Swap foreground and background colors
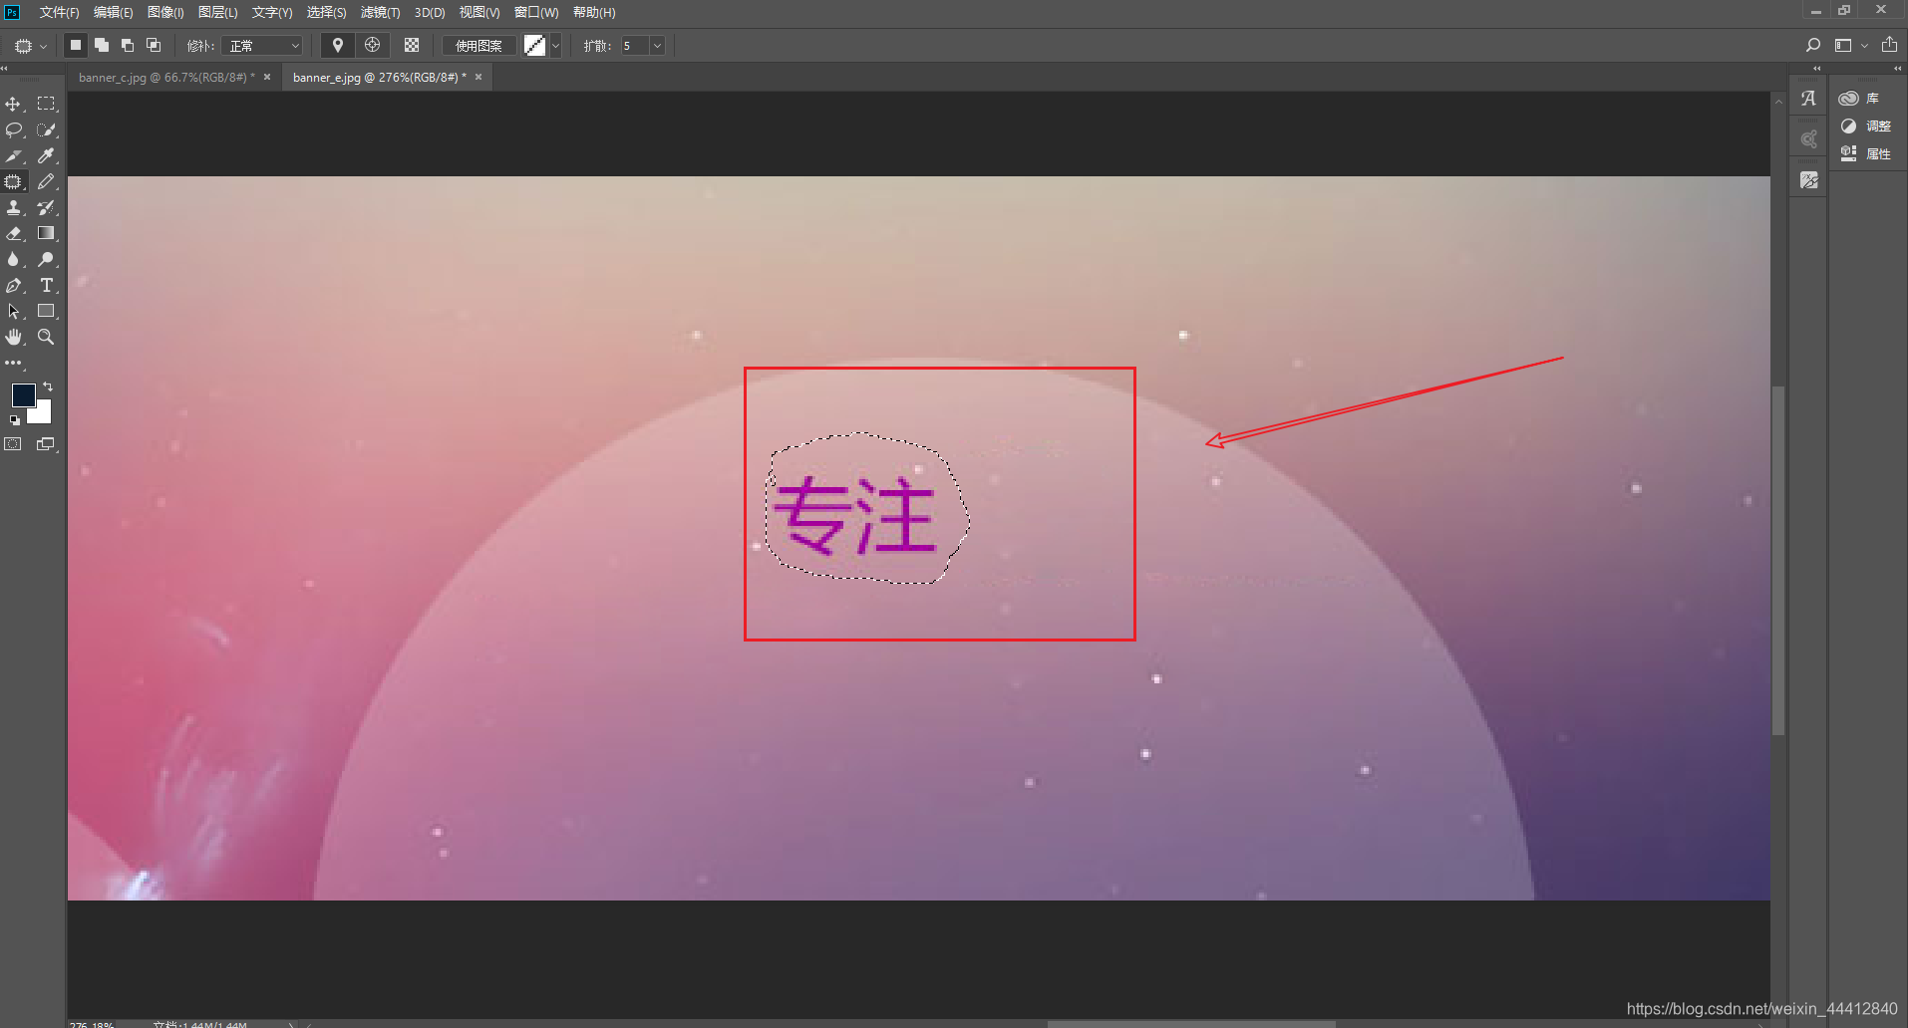This screenshot has width=1908, height=1028. point(48,386)
